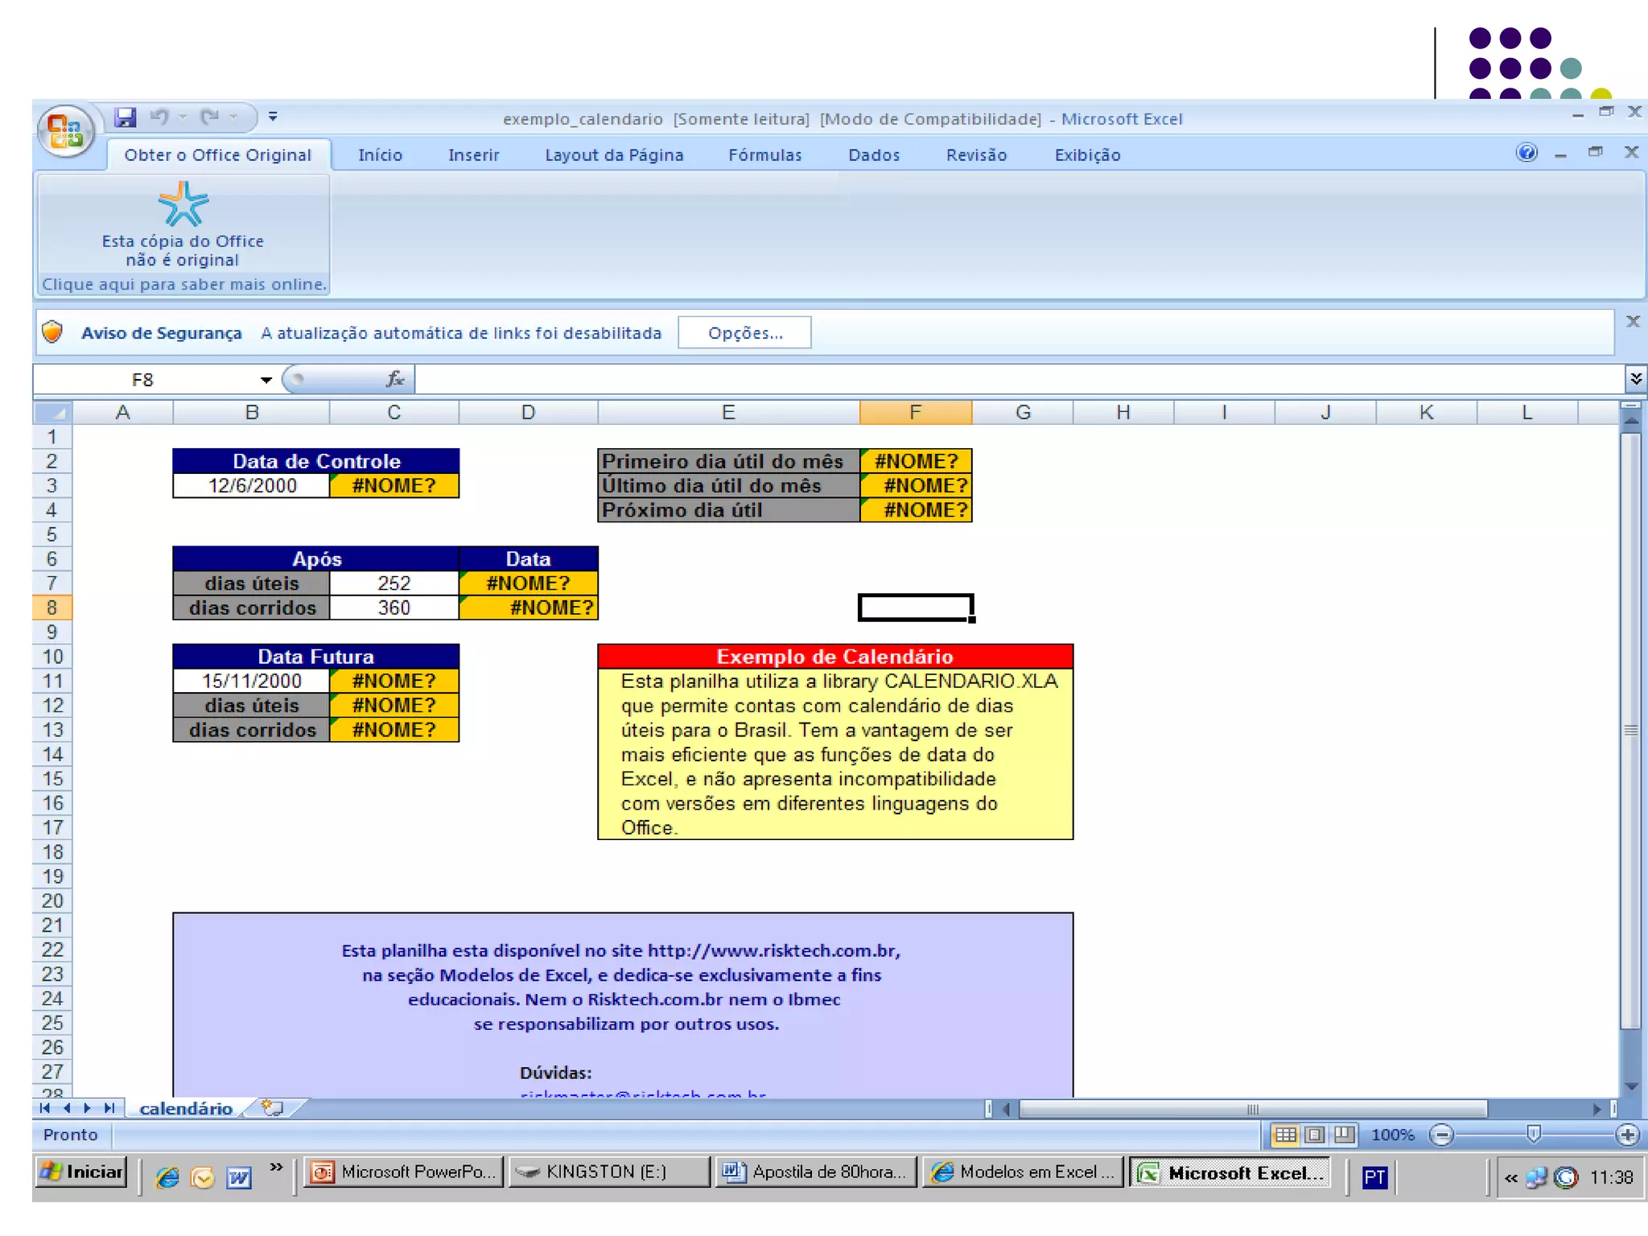Click the Undo arrow icon
The width and height of the screenshot is (1648, 1236).
point(159,117)
